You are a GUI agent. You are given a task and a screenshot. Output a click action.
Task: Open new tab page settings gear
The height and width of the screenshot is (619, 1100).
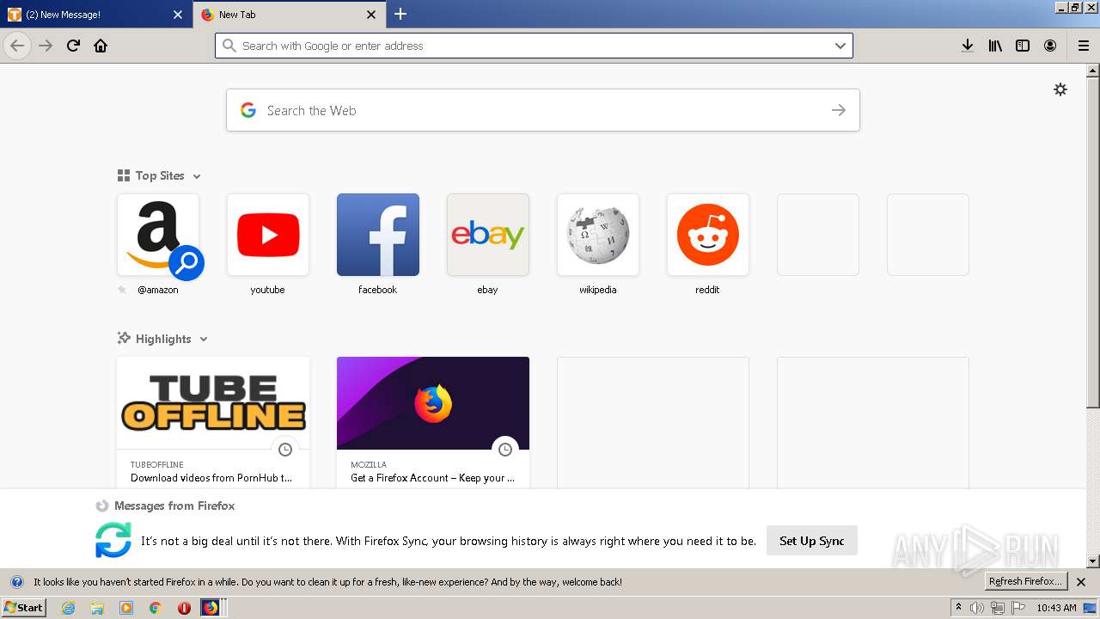click(x=1060, y=89)
